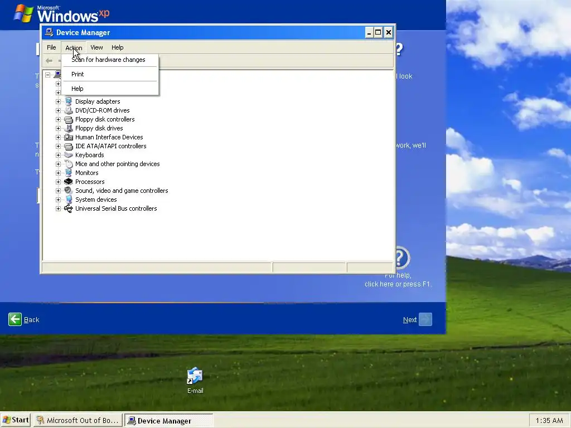This screenshot has width=571, height=428.
Task: Click the Sound controllers speaker icon
Action: [69, 191]
